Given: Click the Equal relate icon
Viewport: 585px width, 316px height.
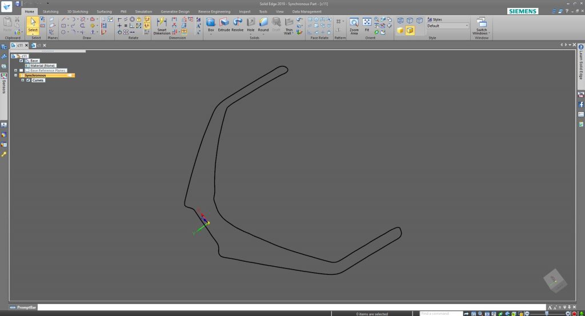Looking at the screenshot, I should 126,26.
